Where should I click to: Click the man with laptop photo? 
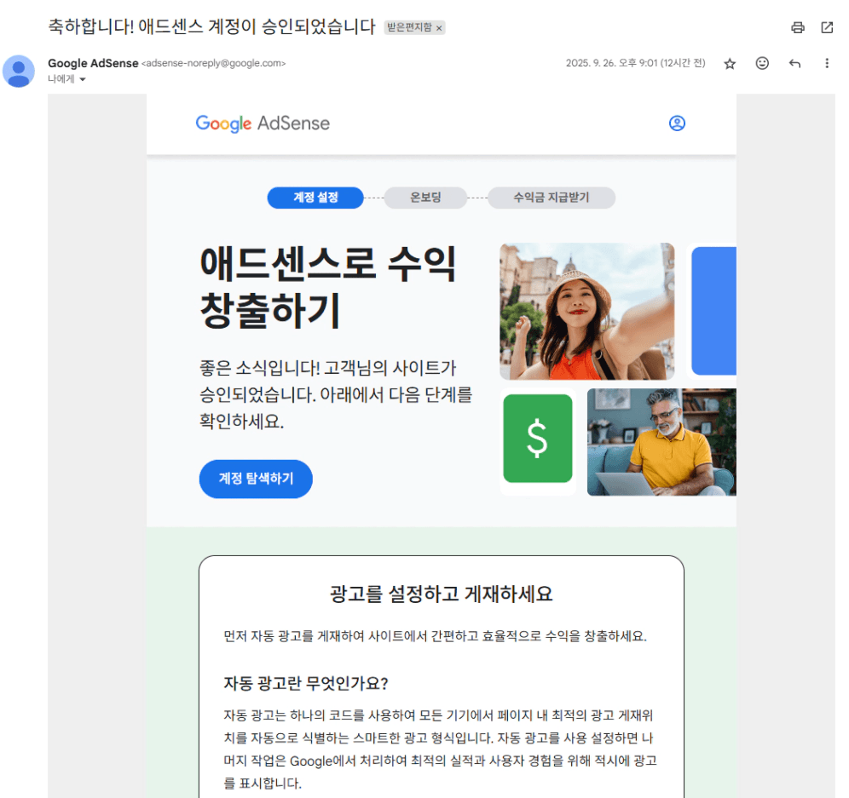[661, 442]
